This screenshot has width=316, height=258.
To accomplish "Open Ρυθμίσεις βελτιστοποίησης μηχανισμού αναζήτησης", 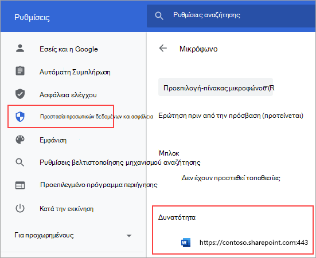I will 120,162.
